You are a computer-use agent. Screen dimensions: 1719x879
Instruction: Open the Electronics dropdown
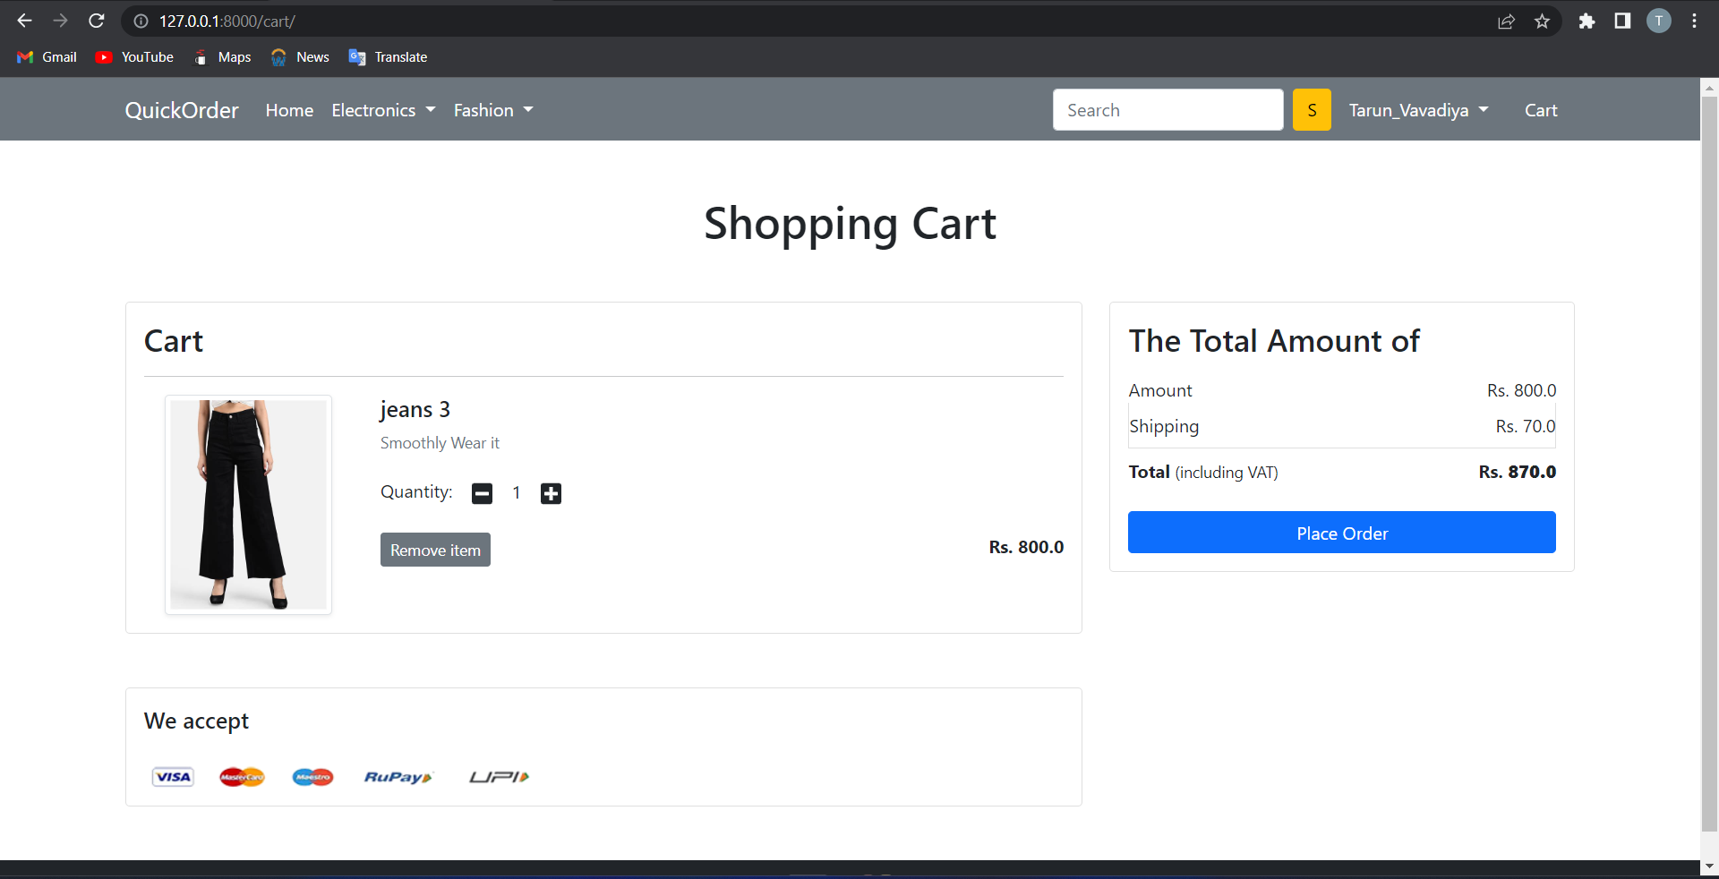(x=382, y=110)
